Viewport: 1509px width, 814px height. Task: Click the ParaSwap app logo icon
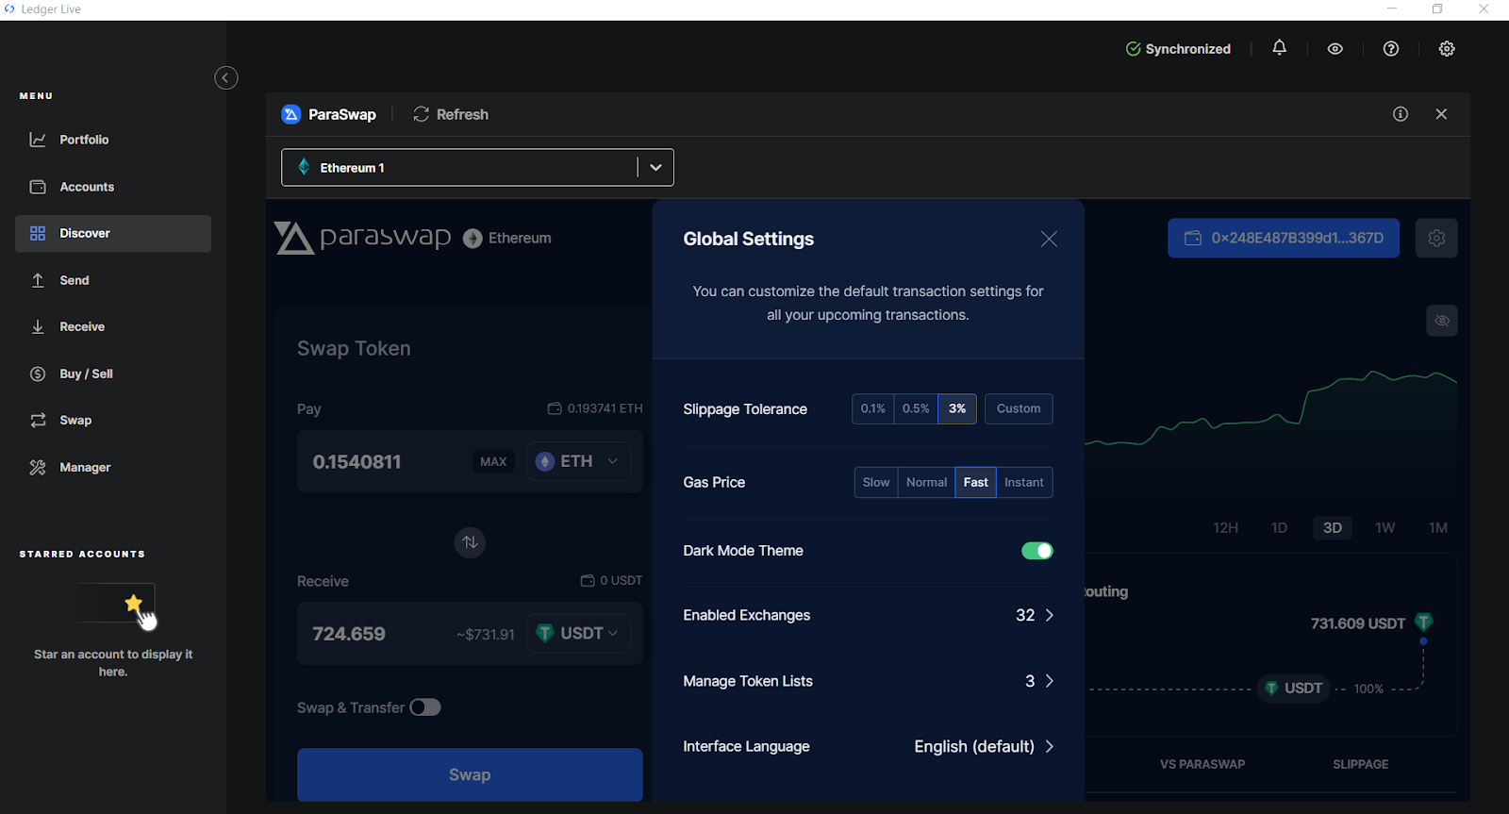pos(291,114)
